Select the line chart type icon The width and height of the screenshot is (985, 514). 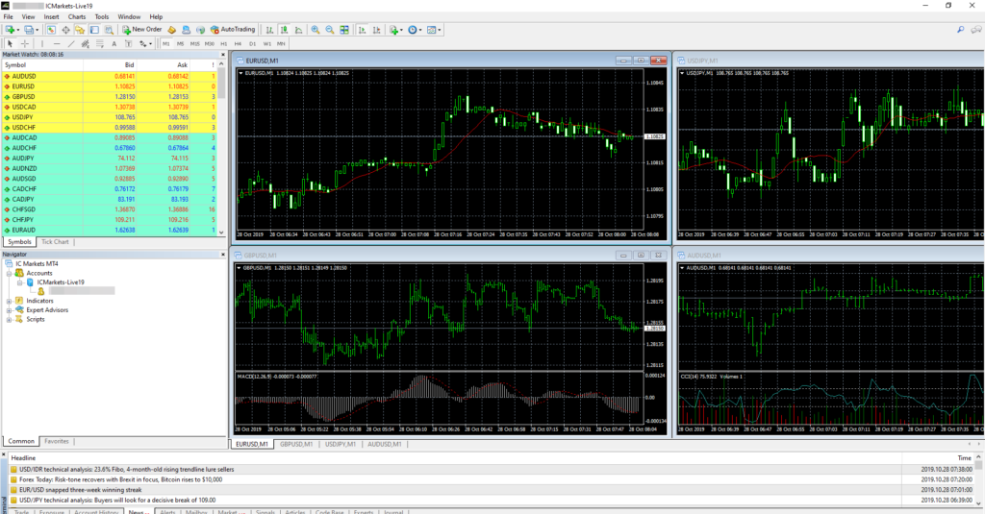coord(297,30)
